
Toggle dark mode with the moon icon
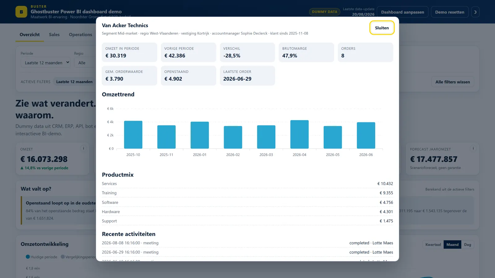click(x=475, y=12)
